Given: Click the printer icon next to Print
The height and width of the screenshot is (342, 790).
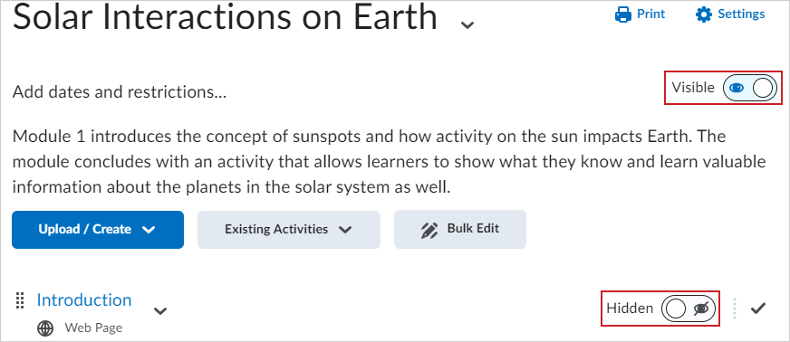Looking at the screenshot, I should 623,14.
